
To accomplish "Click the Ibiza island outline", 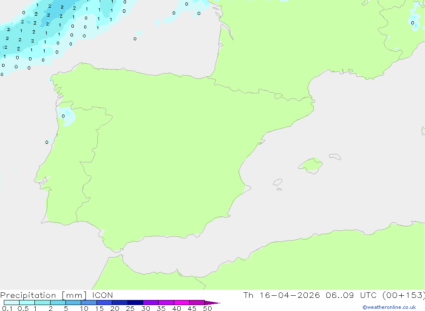I will (278, 182).
